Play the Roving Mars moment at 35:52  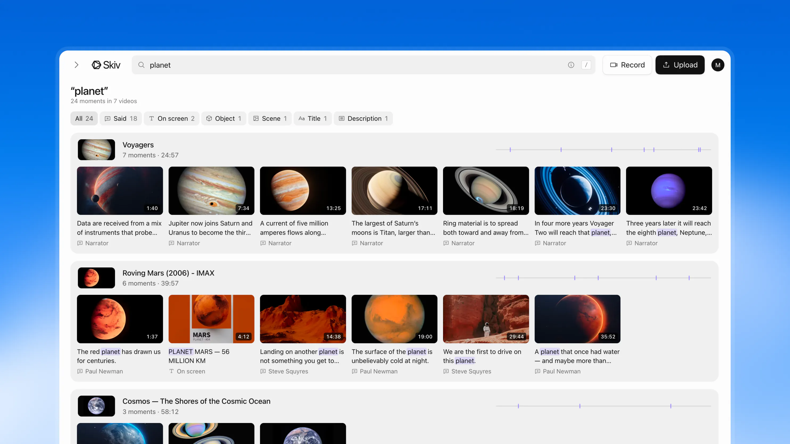coord(577,319)
